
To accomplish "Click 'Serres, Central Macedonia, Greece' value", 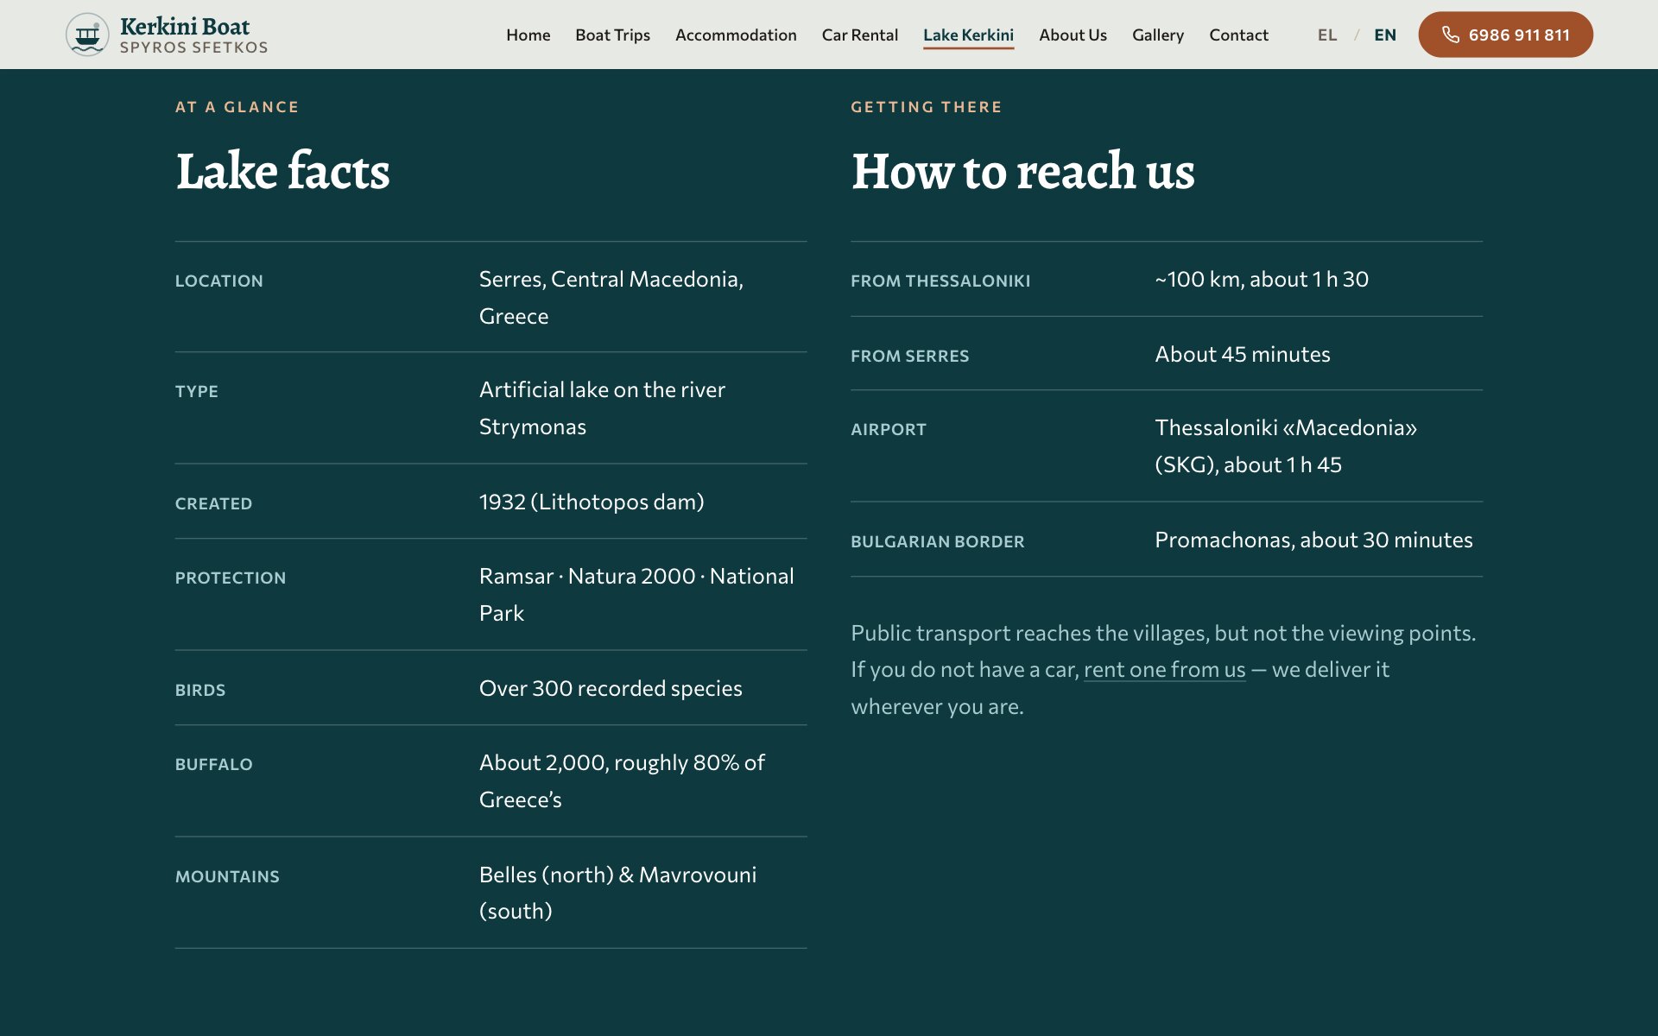I will point(611,297).
